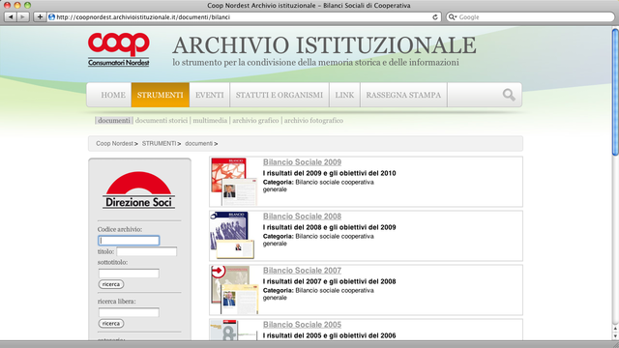The width and height of the screenshot is (619, 348).
Task: Click the browser forward arrow button
Action: 23,17
